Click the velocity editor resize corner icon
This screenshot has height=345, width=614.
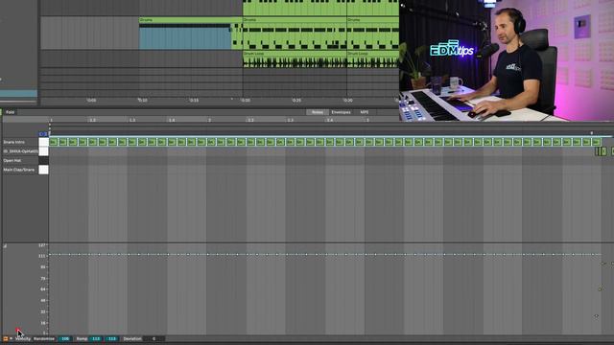click(5, 246)
